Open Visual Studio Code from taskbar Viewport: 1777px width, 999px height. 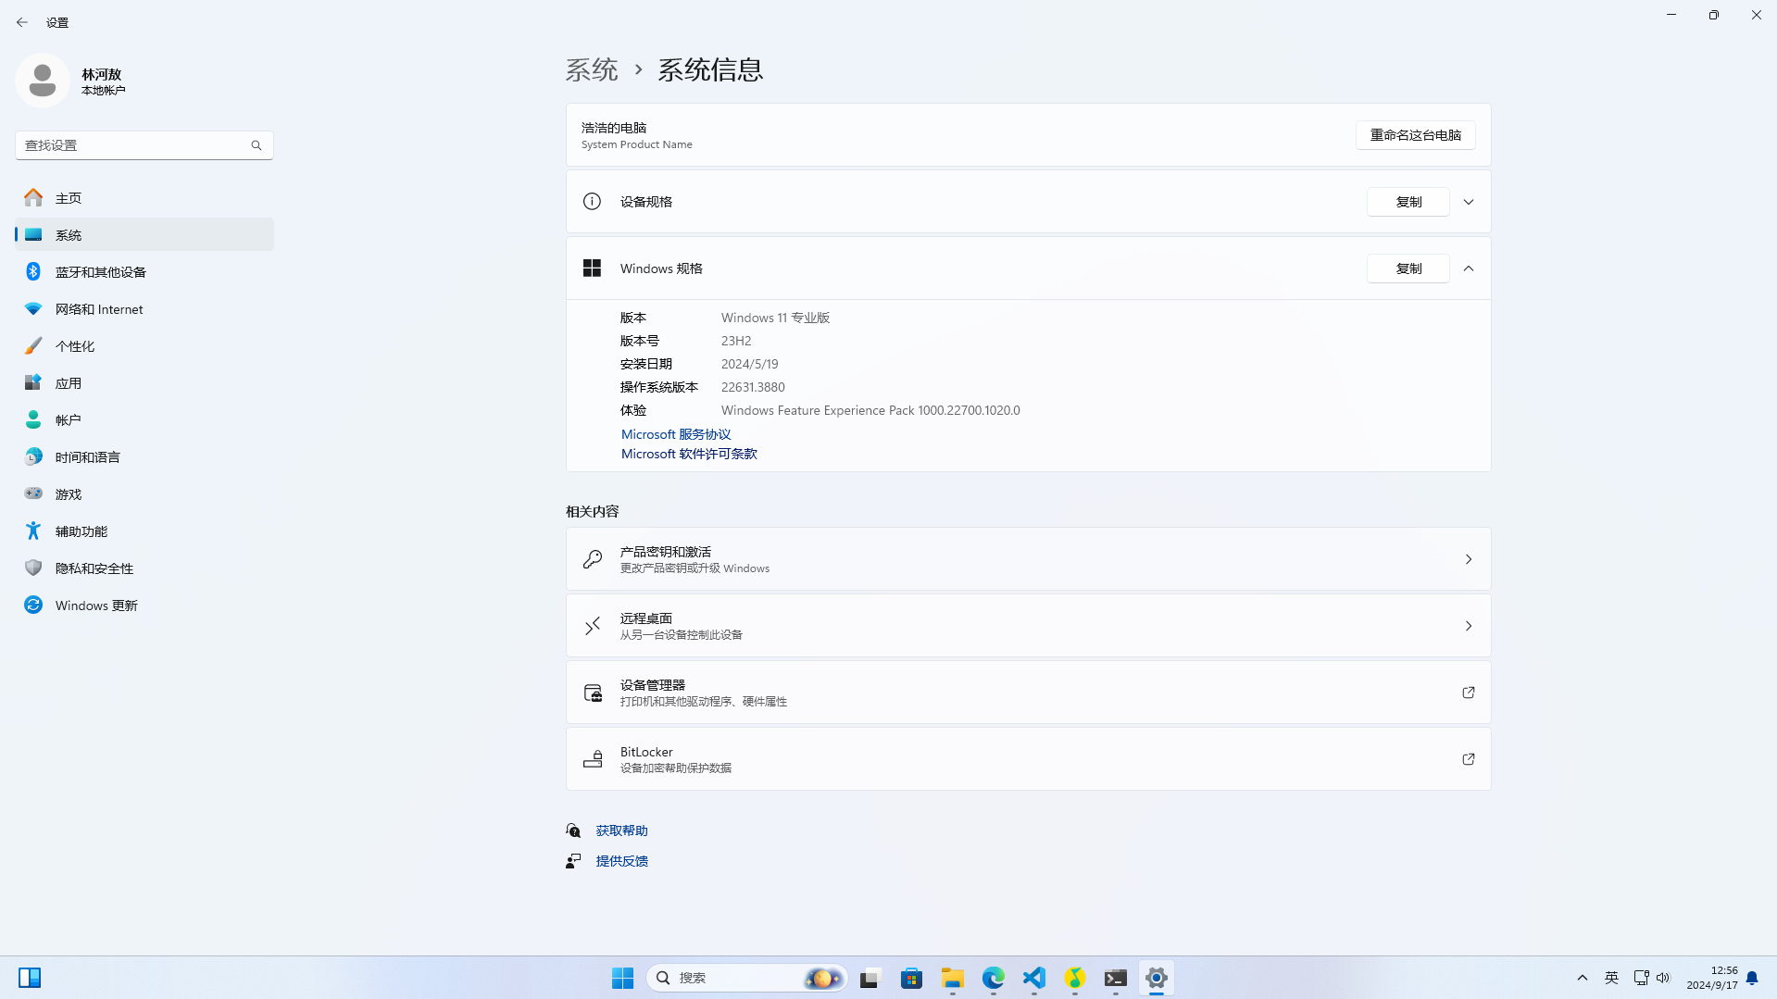pos(1034,978)
